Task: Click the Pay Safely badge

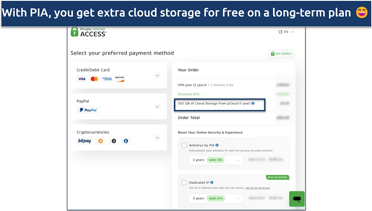Action: [281, 54]
